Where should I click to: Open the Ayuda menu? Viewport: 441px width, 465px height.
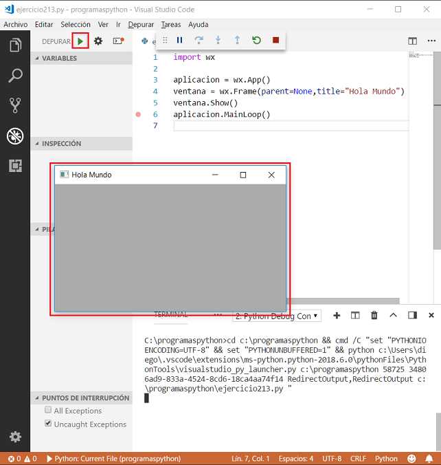(x=198, y=24)
